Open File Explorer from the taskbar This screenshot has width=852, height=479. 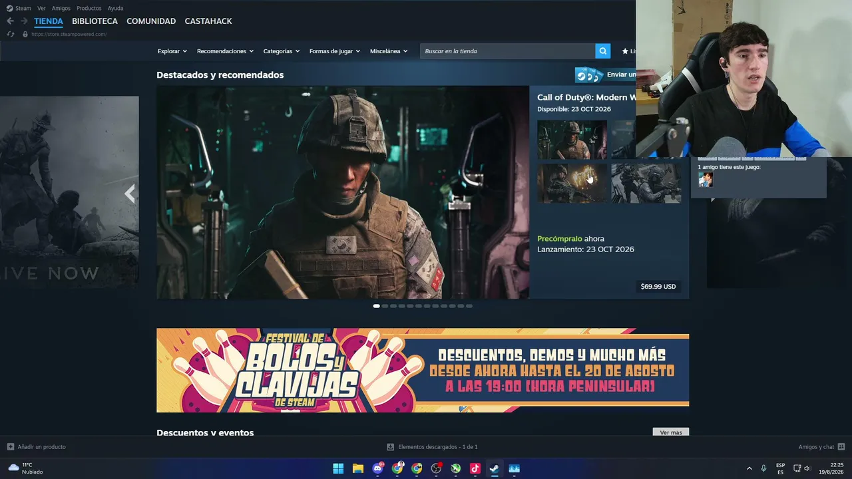(x=358, y=468)
